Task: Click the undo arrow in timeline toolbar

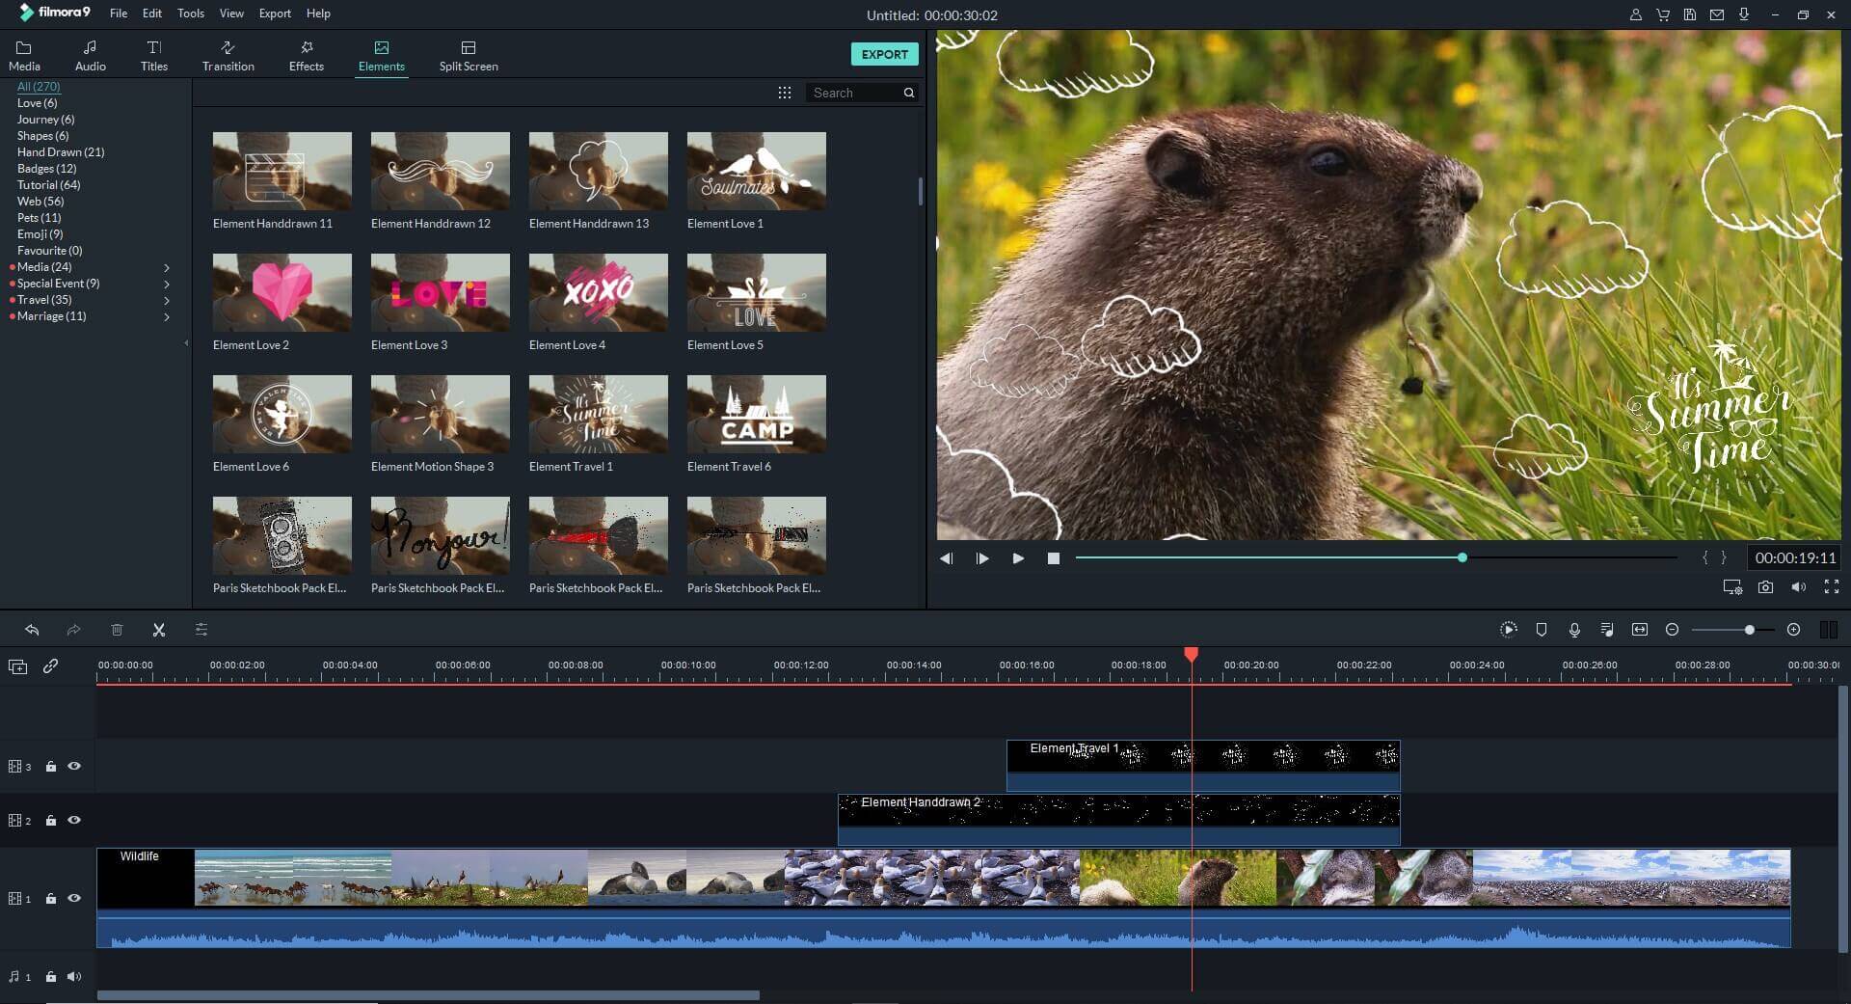Action: click(x=32, y=630)
